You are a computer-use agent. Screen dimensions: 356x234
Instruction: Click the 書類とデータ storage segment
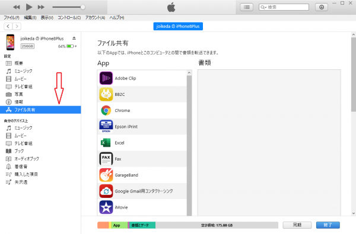(x=142, y=225)
